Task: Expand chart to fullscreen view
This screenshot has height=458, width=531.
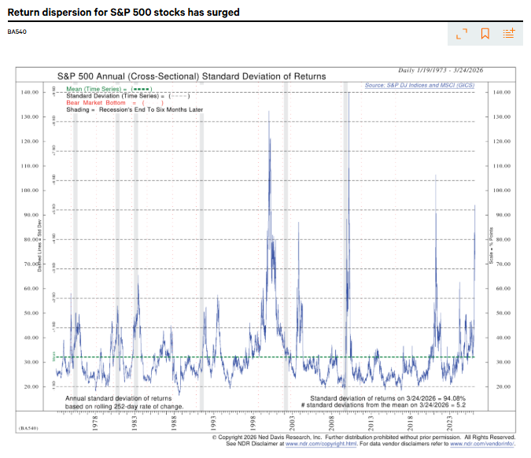Action: pyautogui.click(x=462, y=33)
